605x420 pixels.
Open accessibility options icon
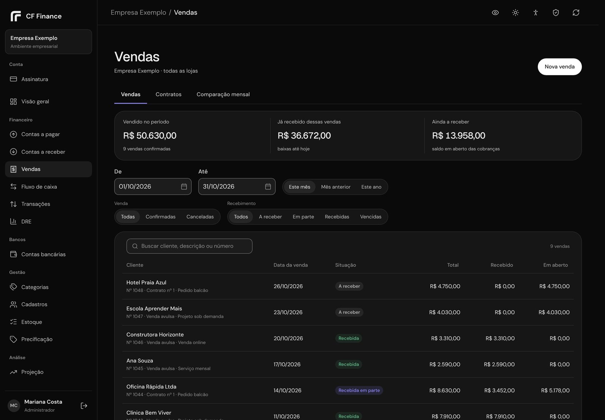click(535, 12)
